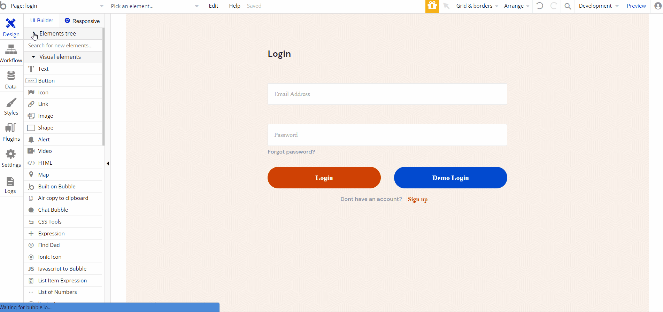The image size is (663, 312).
Task: Select the Button element icon
Action: coord(31,81)
